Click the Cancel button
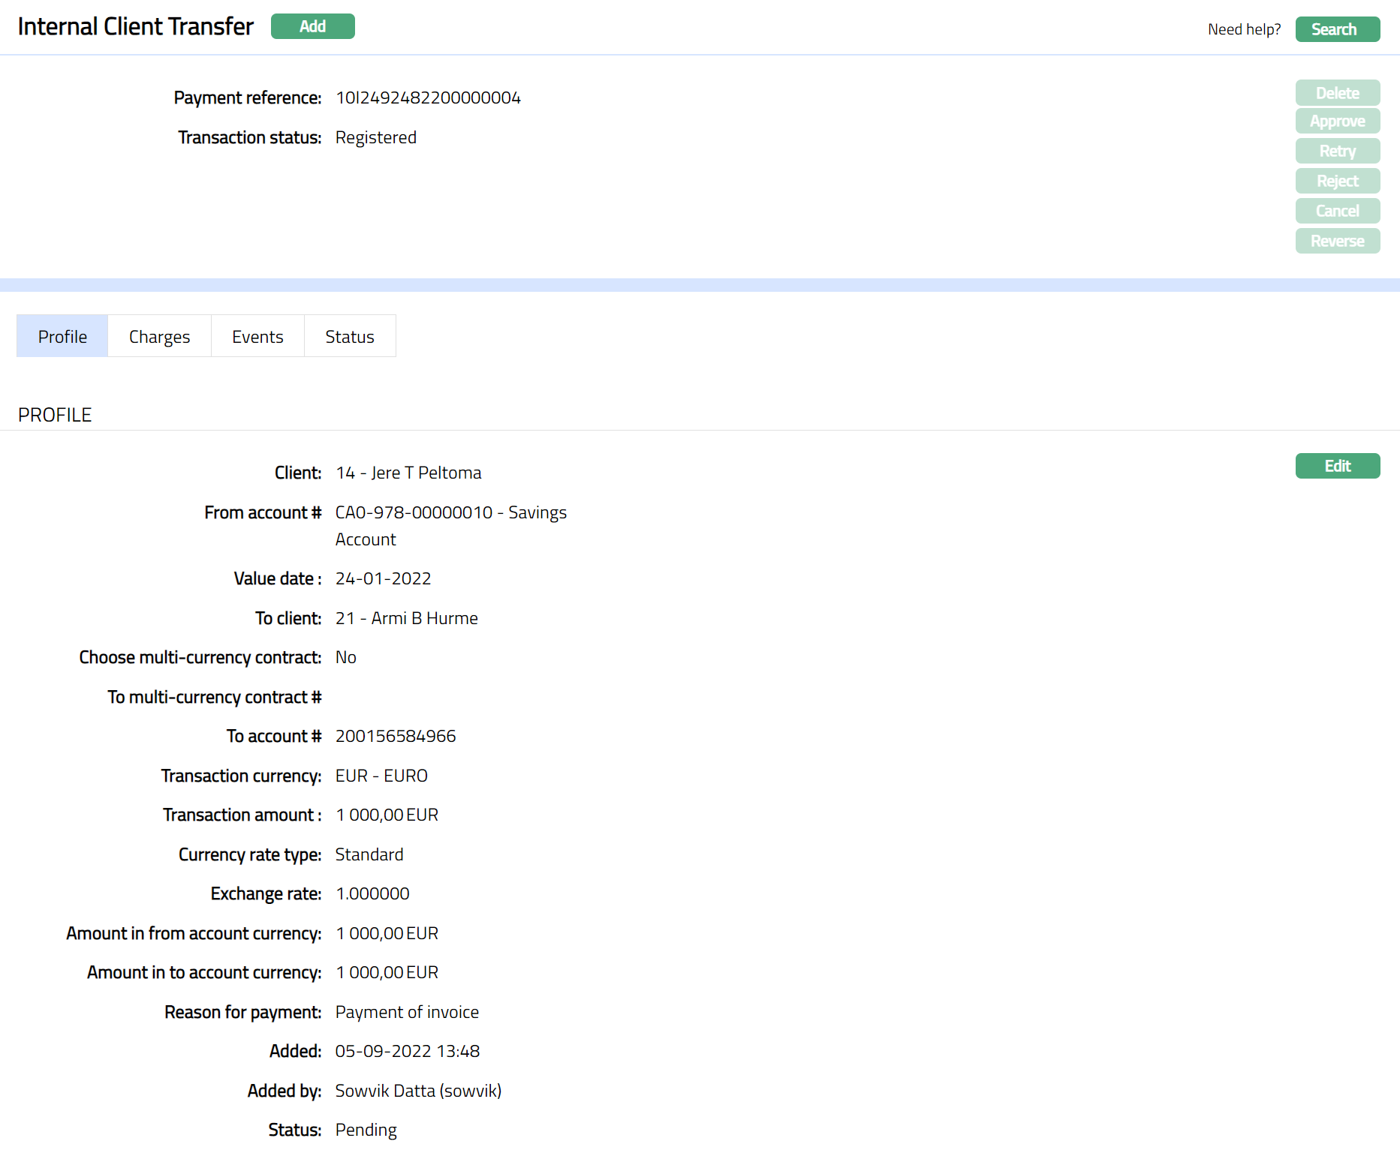 click(1337, 212)
